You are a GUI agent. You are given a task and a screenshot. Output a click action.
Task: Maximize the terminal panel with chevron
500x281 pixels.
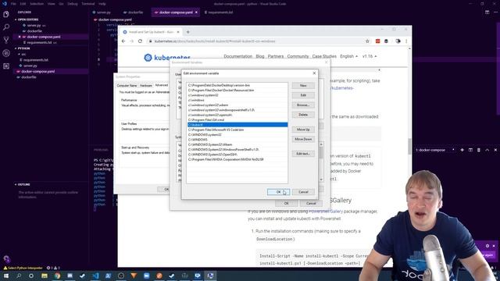tap(487, 150)
